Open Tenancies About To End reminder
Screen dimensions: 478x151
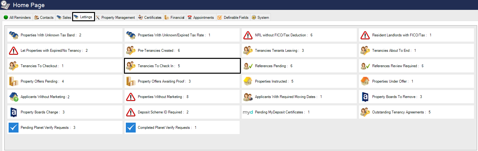[x=394, y=51]
